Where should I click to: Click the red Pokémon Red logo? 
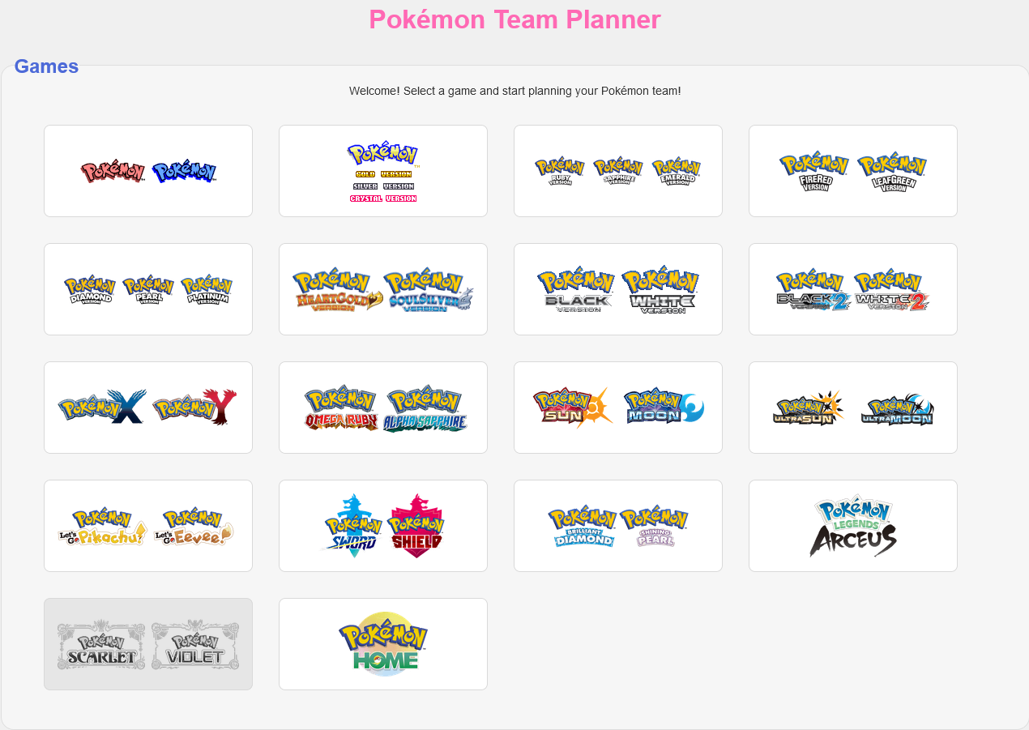pos(113,172)
